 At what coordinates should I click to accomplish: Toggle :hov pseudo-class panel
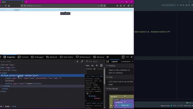coord(88,65)
